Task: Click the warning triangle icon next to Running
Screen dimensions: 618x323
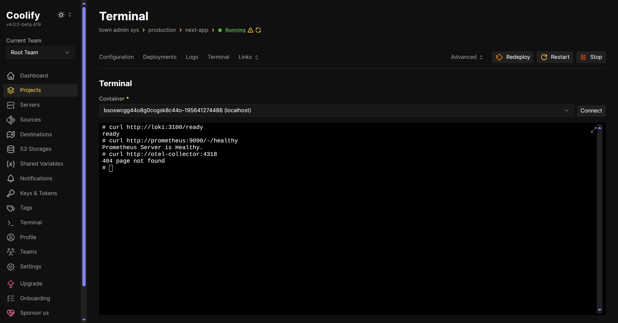Action: 251,30
